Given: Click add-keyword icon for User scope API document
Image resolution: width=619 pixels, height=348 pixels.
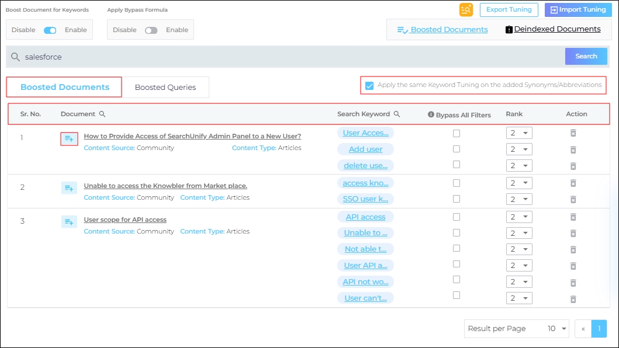Looking at the screenshot, I should (x=69, y=222).
